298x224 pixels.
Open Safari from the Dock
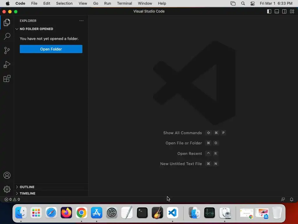point(51,213)
